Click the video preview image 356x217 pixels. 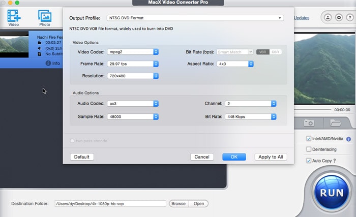[324, 69]
